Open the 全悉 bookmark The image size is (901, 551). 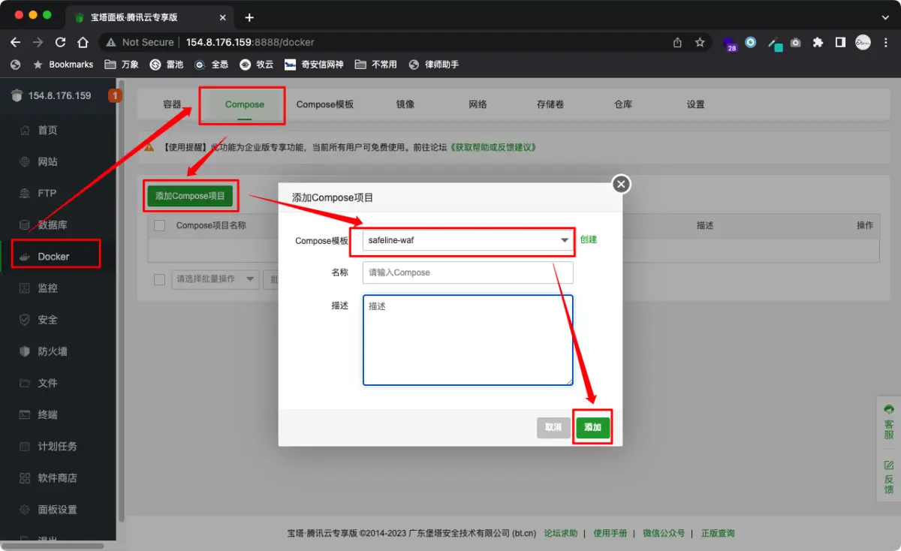tap(211, 65)
